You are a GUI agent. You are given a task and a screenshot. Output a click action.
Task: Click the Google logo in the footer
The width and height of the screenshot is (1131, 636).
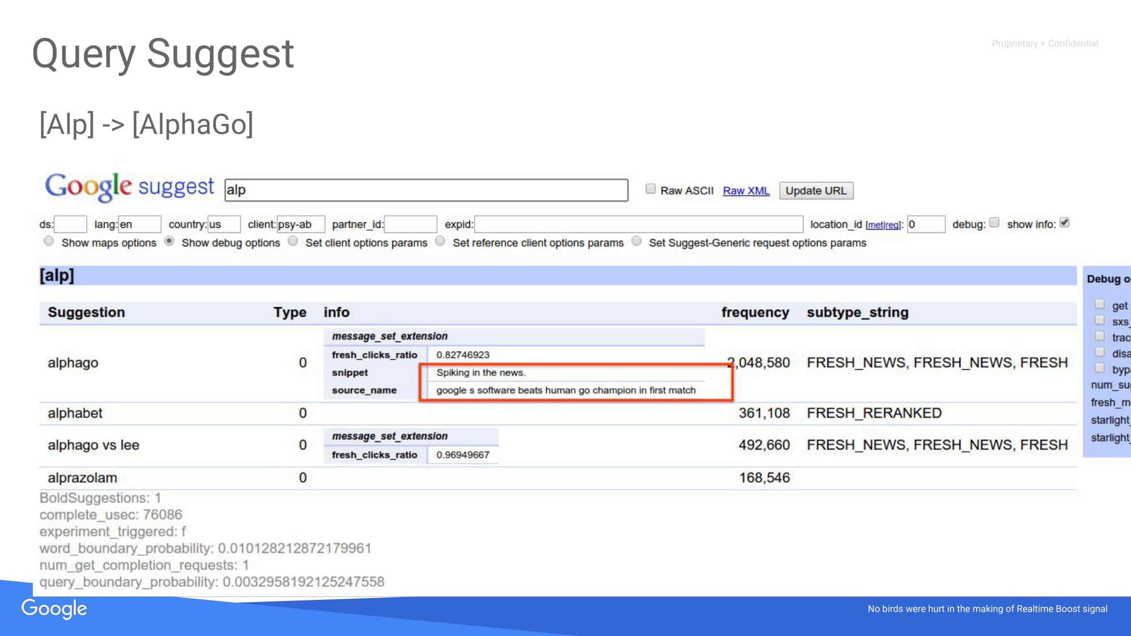point(54,609)
